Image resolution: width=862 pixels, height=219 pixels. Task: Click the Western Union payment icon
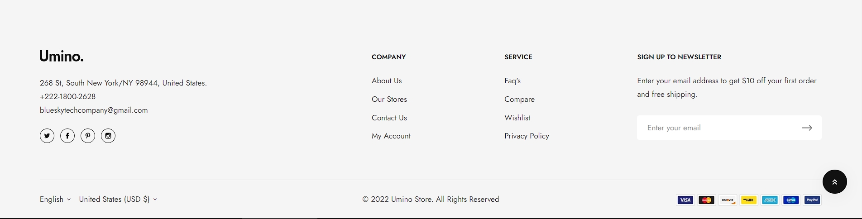pyautogui.click(x=749, y=200)
